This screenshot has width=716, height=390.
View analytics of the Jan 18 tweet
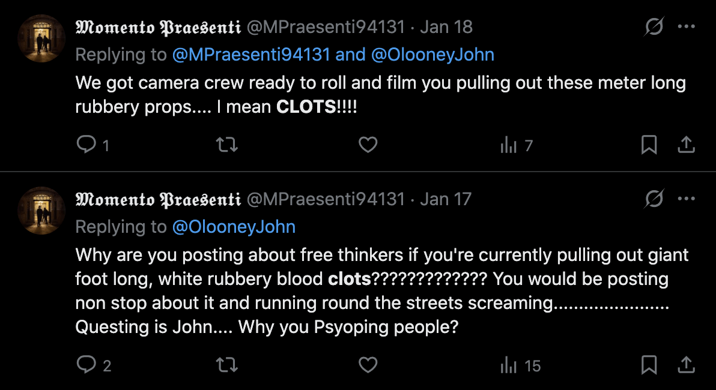(509, 145)
